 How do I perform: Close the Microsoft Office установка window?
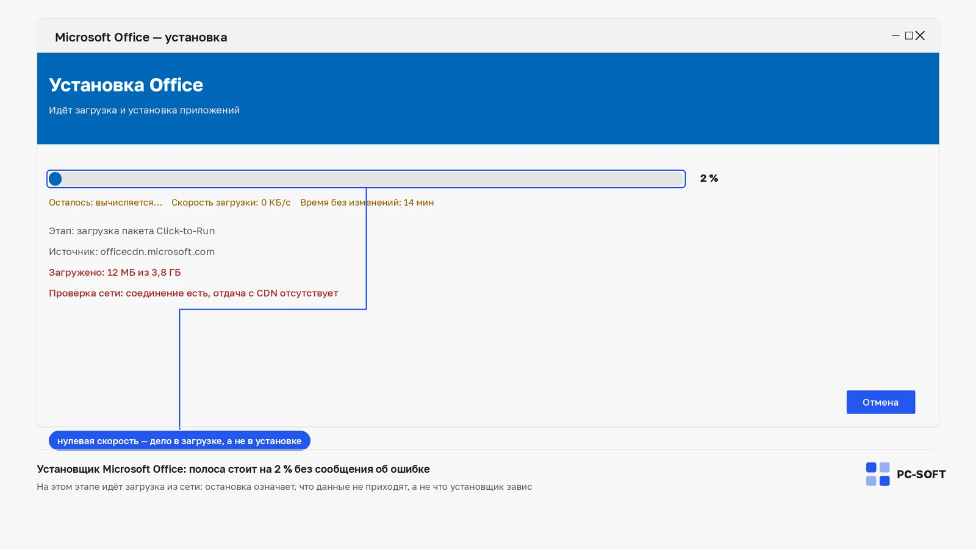920,36
